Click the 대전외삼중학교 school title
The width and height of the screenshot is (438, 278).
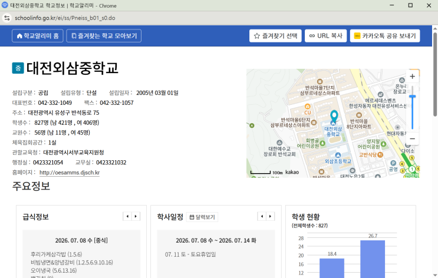[73, 68]
